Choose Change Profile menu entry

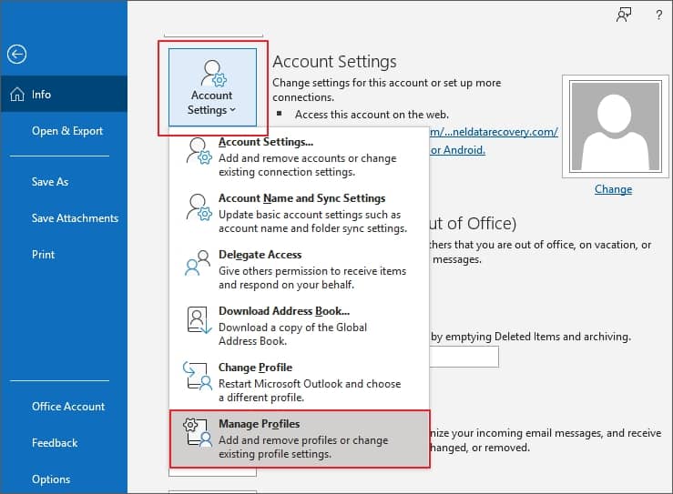coord(299,382)
